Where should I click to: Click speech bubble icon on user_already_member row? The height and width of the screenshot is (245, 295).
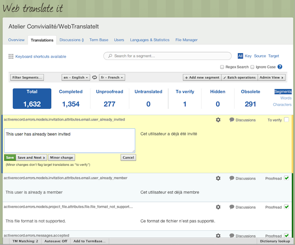click(x=232, y=178)
